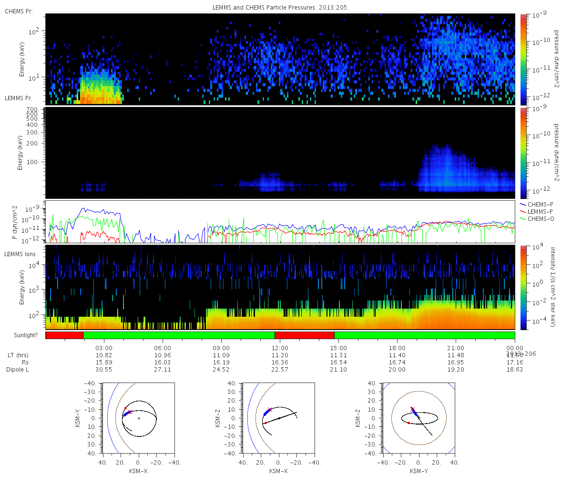This screenshot has width=572, height=477.
Task: Click the 18:00 time tick label
Action: [397, 348]
